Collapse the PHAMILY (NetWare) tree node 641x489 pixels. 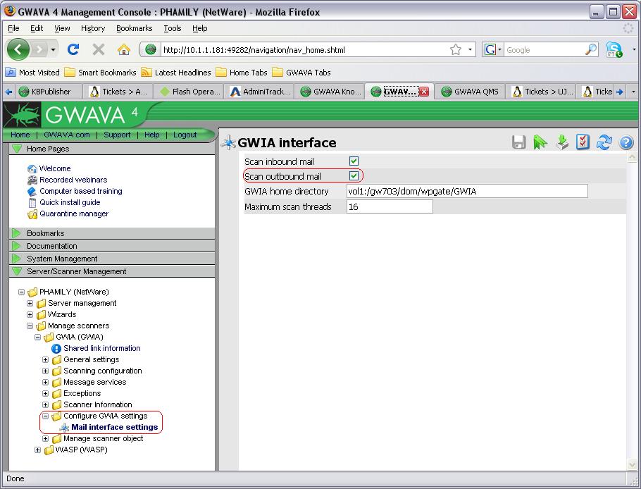pyautogui.click(x=21, y=292)
